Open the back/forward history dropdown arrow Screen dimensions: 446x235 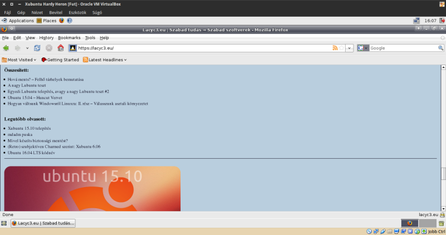pyautogui.click(x=27, y=48)
